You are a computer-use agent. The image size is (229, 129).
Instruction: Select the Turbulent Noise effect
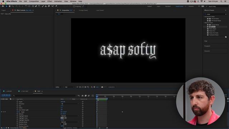point(214,35)
